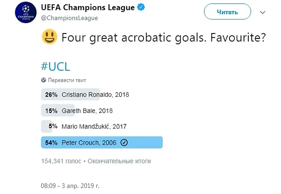Viewport: 281px width, 194px height.
Task: Open the @ChampionsLeague handle
Action: tap(69, 18)
